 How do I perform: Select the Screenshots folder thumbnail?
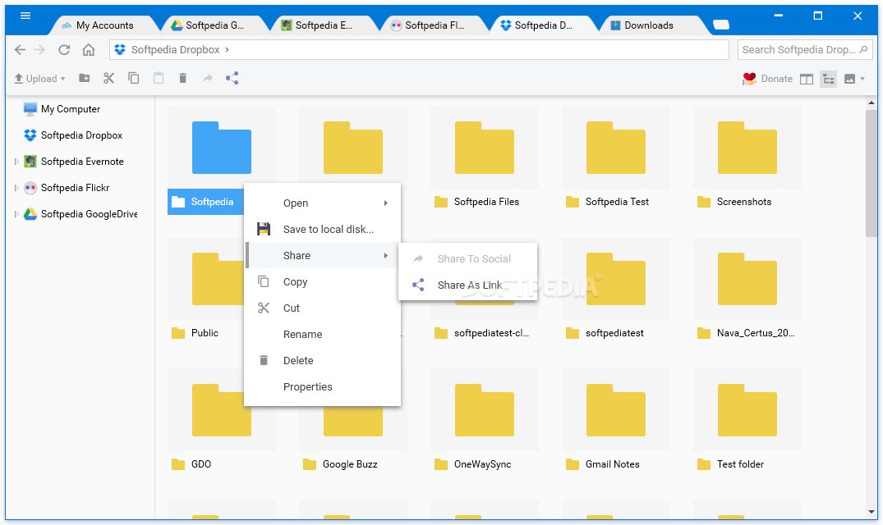pos(747,148)
